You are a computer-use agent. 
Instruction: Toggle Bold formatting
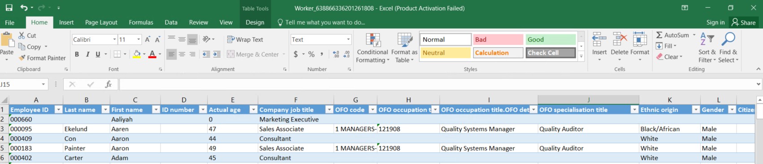[77, 54]
